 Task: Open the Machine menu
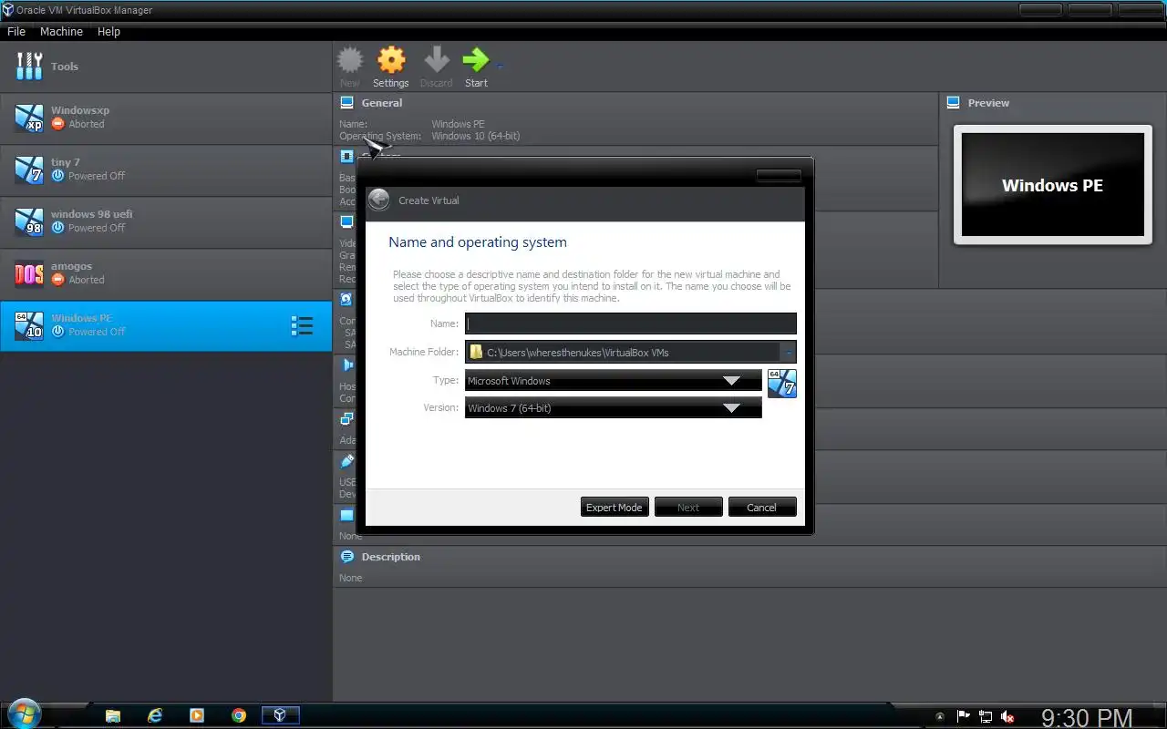pos(61,31)
